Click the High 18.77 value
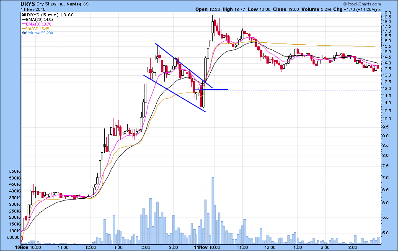This screenshot has width=398, height=251. [x=234, y=9]
